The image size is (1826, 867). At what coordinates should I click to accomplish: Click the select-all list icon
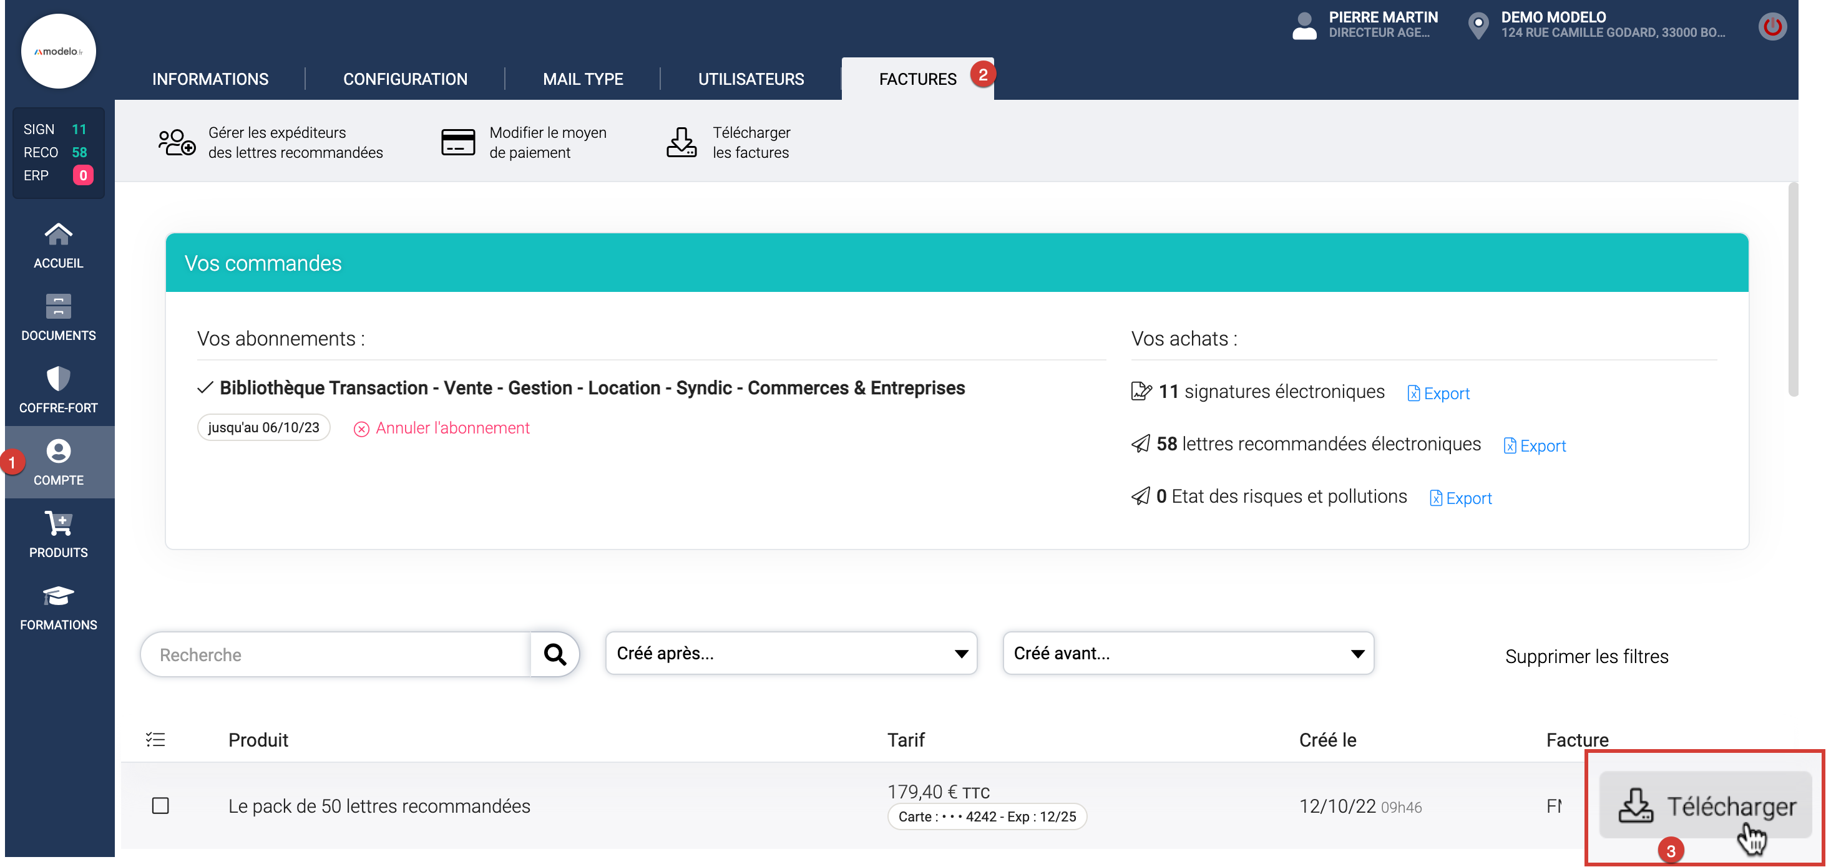155,740
